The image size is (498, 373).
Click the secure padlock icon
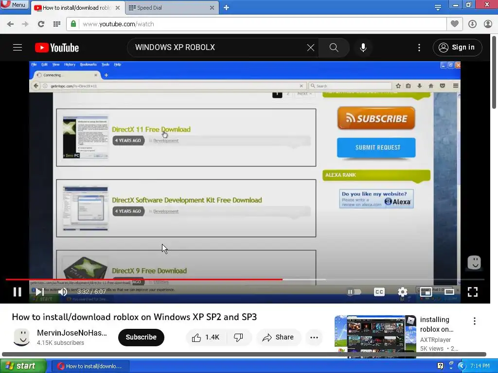[73, 24]
